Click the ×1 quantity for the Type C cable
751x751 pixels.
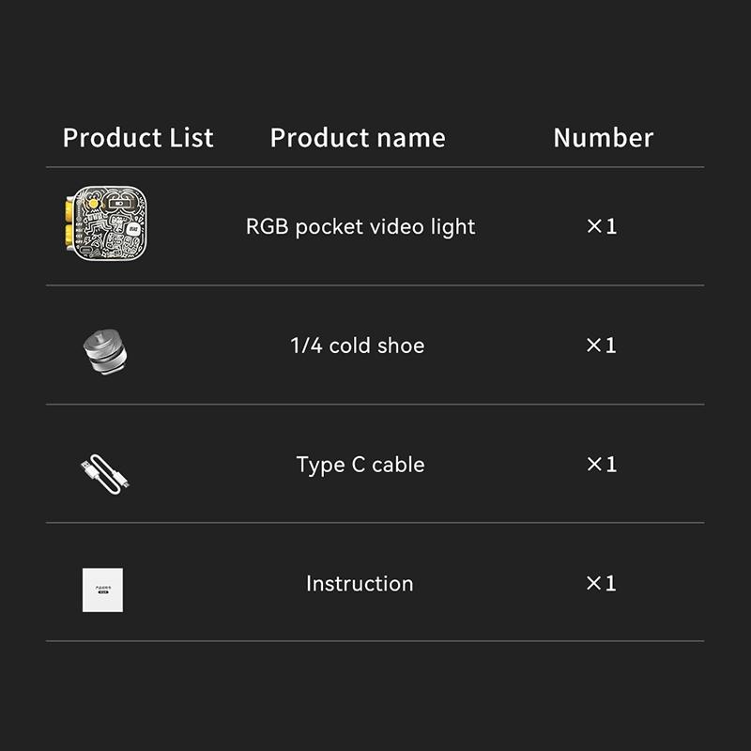pyautogui.click(x=602, y=465)
